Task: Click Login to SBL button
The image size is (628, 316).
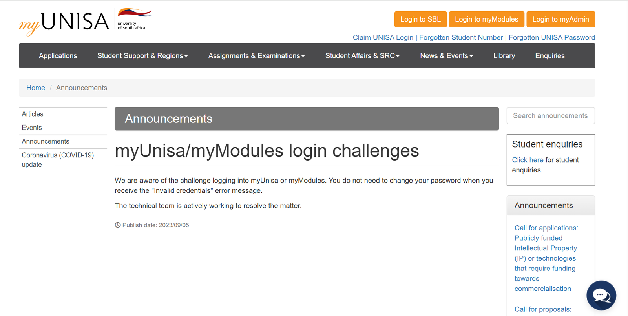Action: (x=420, y=19)
